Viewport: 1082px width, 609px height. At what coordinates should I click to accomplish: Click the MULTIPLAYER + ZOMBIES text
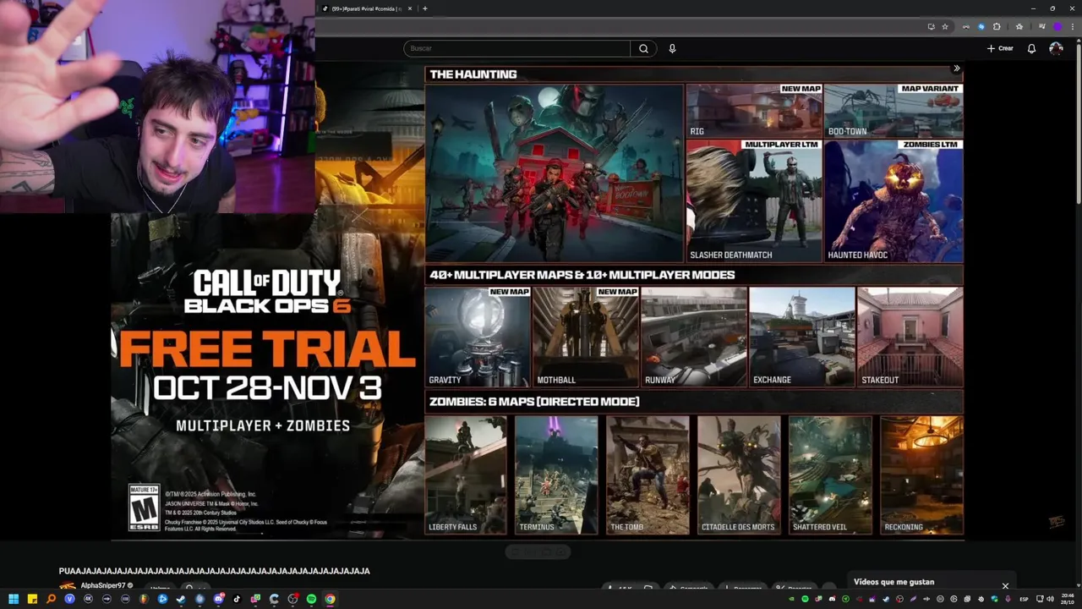pyautogui.click(x=263, y=425)
